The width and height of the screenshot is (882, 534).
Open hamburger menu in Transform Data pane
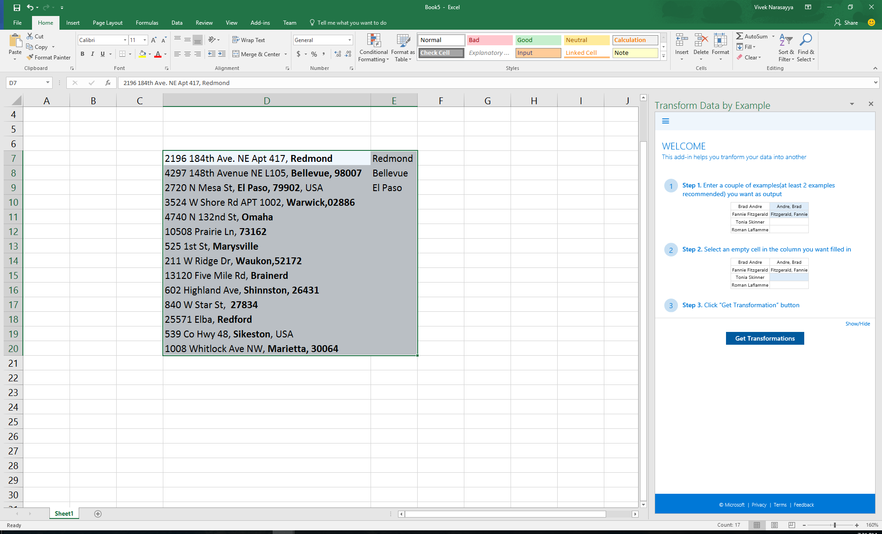(666, 121)
